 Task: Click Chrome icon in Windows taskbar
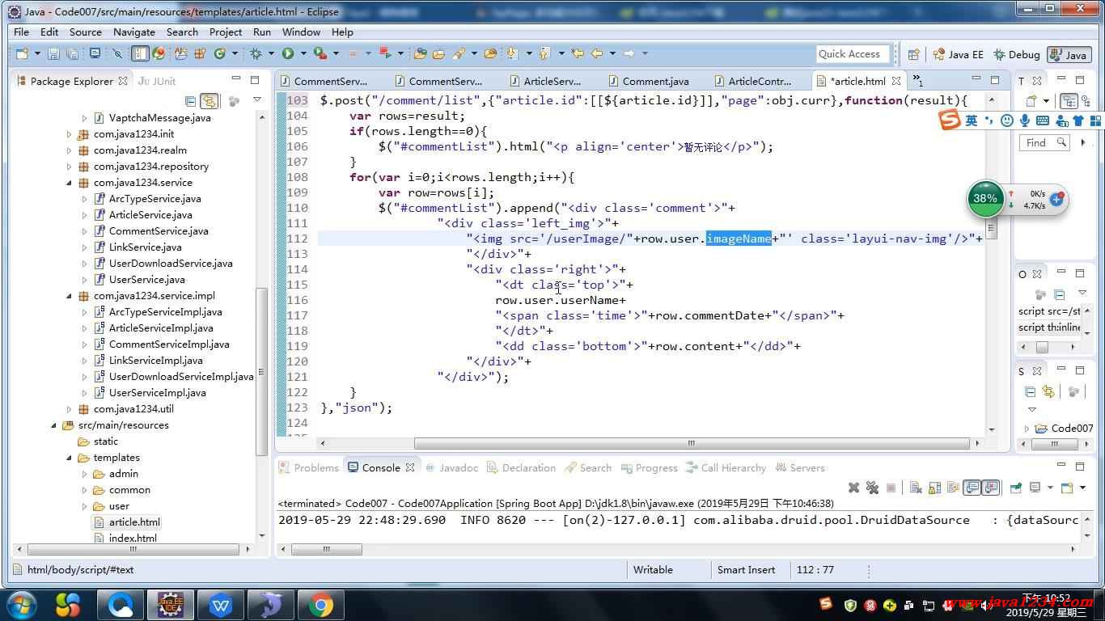[x=320, y=605]
